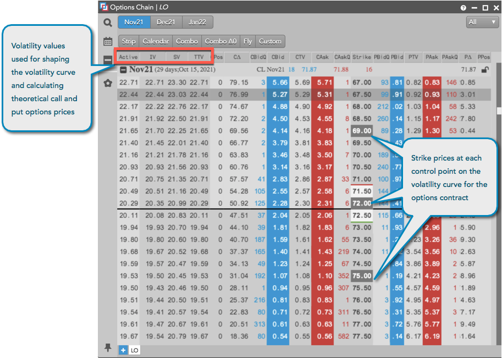The height and width of the screenshot is (358, 502).
Task: Click the Custom strategy button
Action: tap(270, 41)
